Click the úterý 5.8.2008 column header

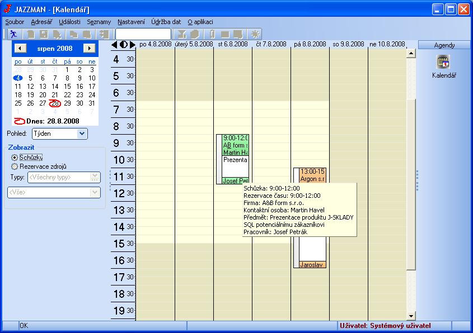tap(194, 44)
